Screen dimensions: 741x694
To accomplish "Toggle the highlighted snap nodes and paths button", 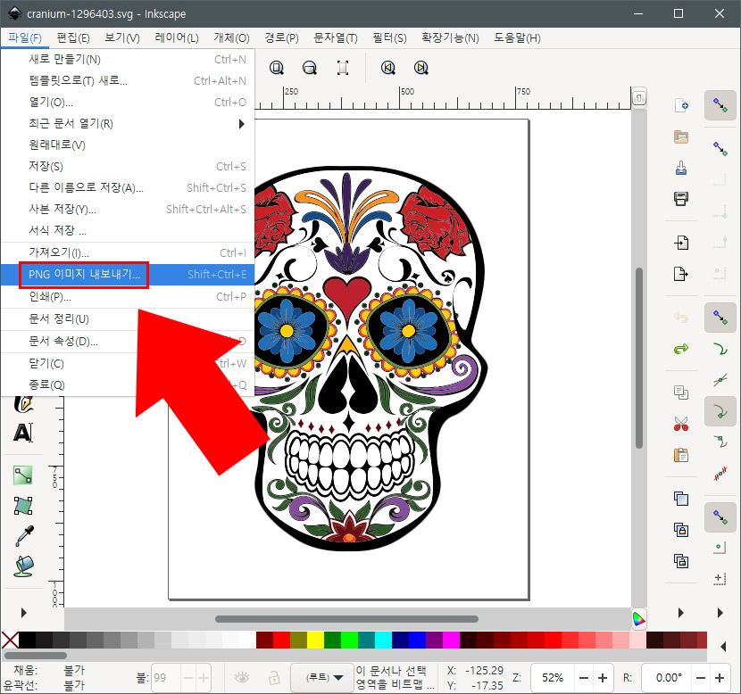I will (x=720, y=318).
